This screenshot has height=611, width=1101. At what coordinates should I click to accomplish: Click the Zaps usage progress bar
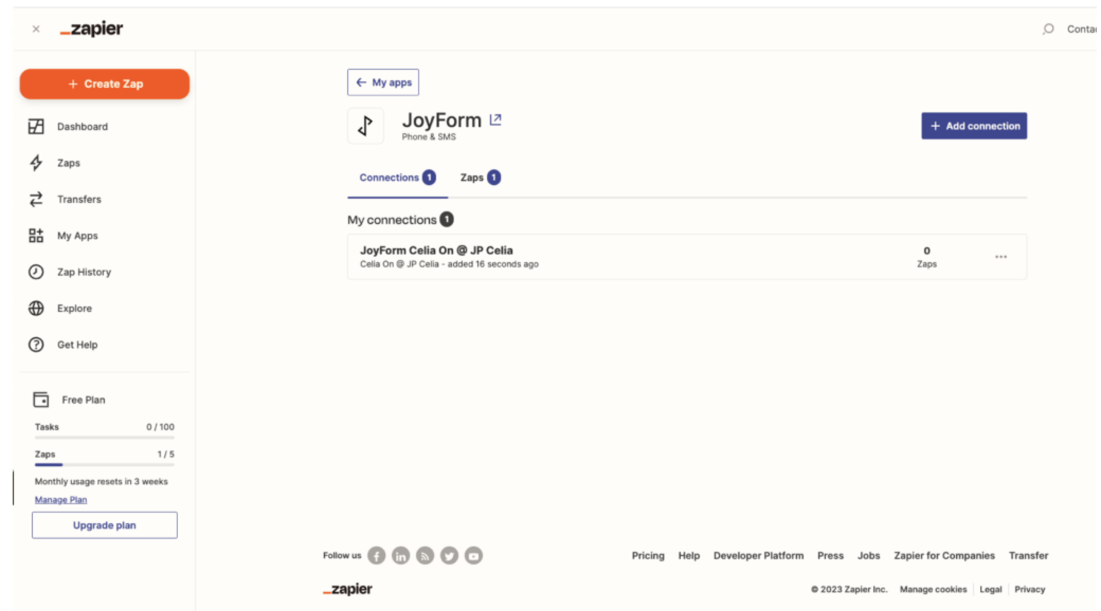(x=105, y=464)
